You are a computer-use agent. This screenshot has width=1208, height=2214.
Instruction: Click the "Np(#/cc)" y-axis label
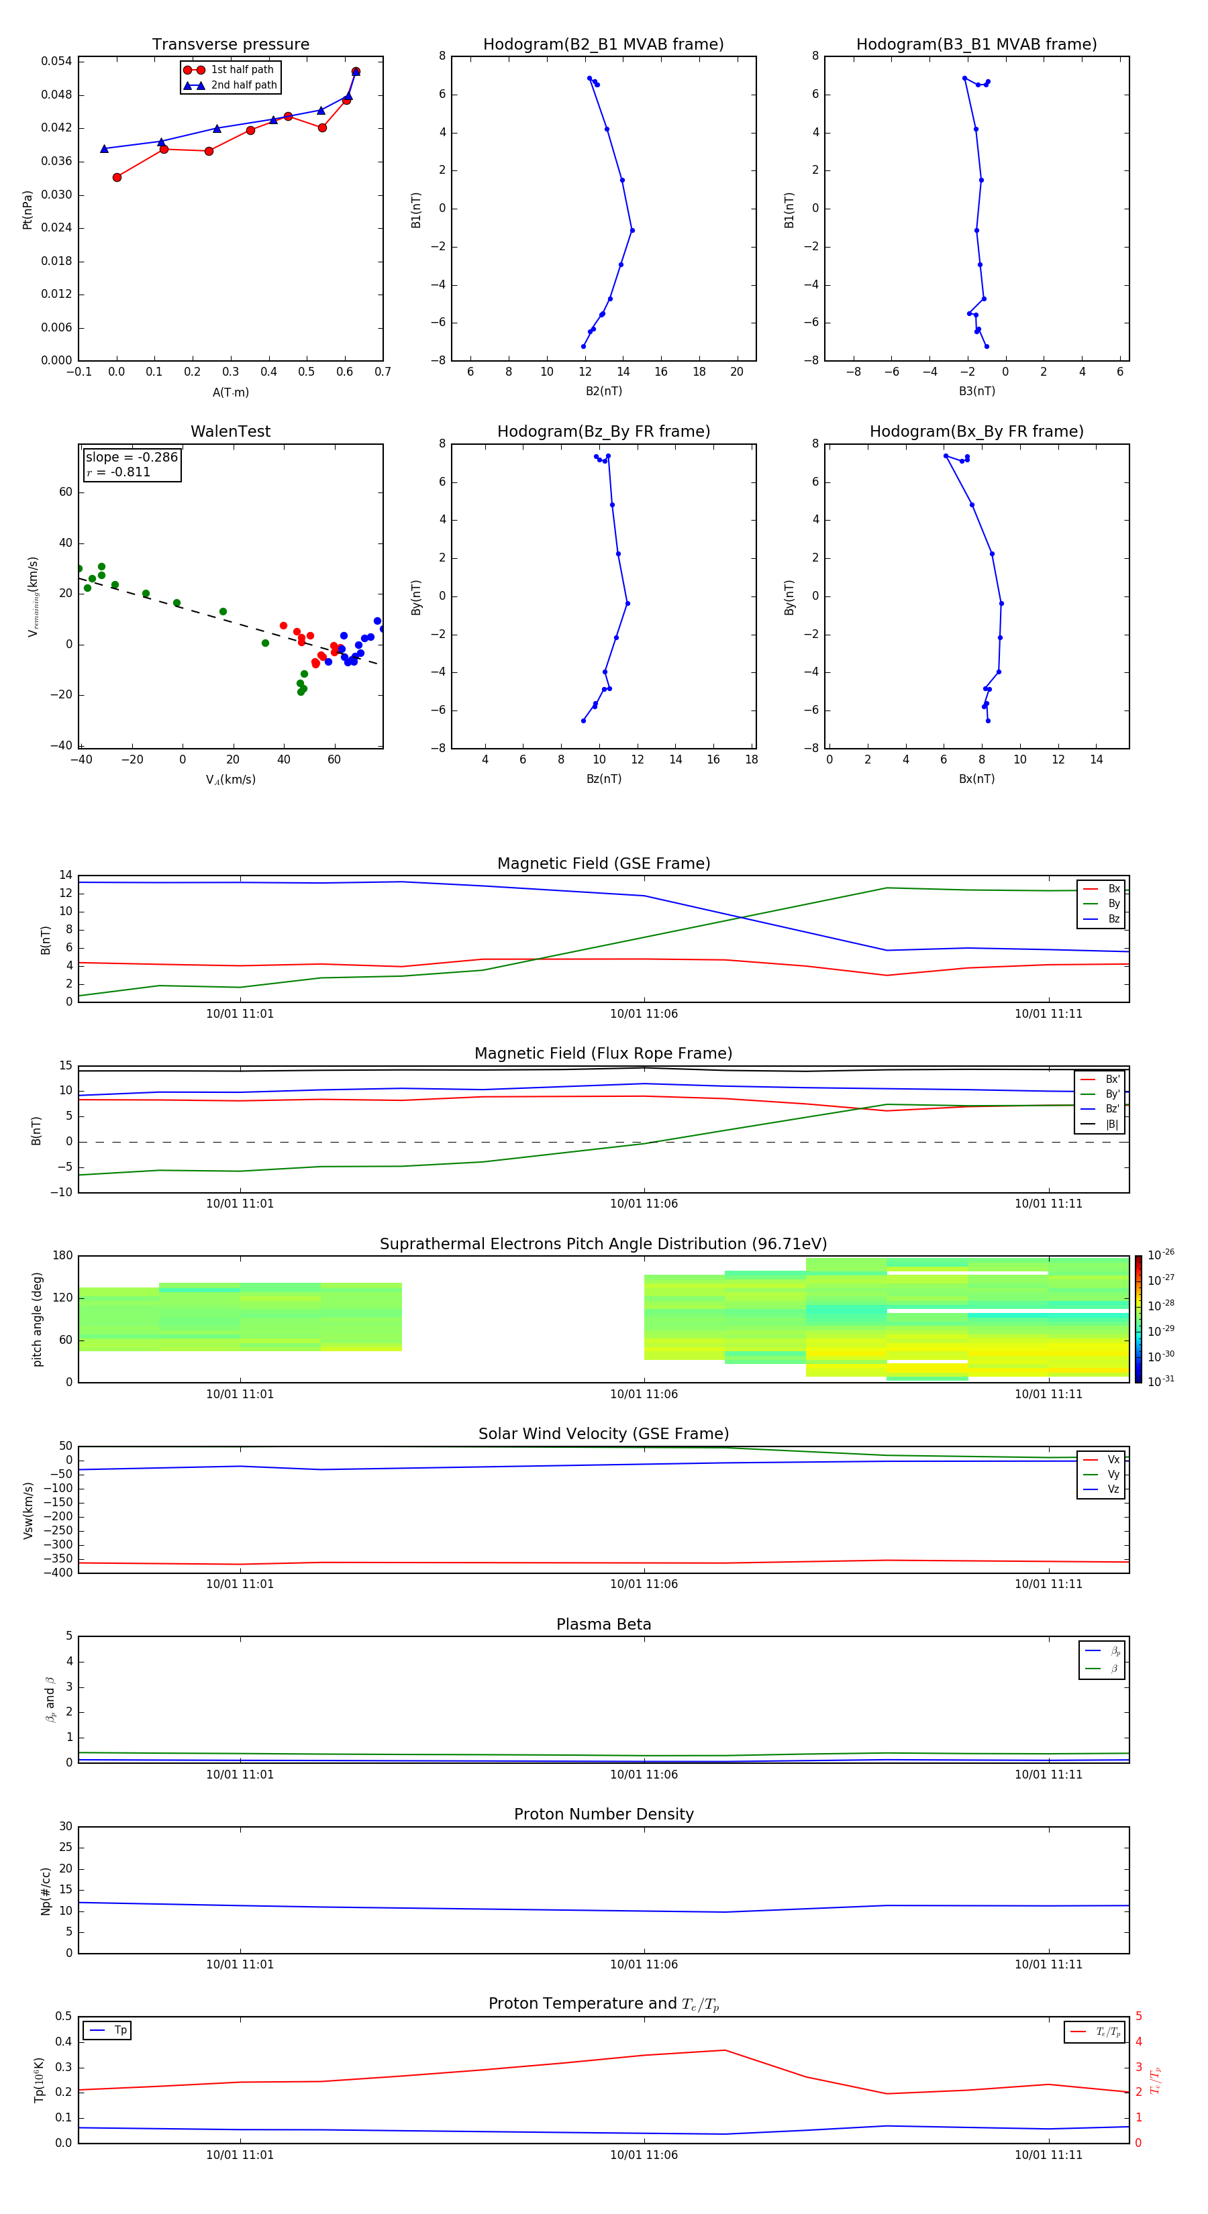46,1891
